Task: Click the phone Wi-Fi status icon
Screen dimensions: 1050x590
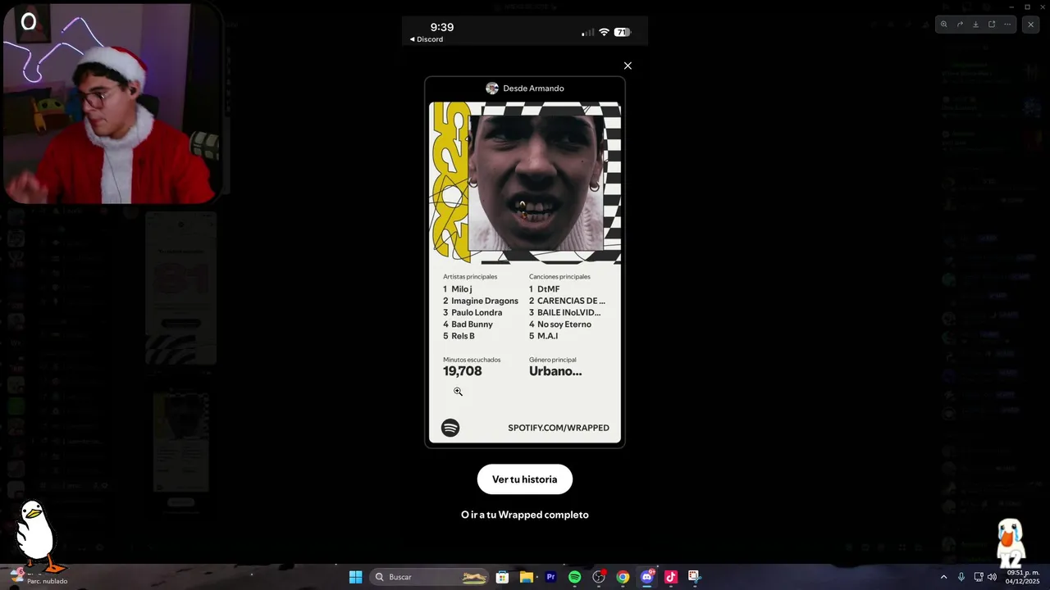Action: click(x=604, y=32)
